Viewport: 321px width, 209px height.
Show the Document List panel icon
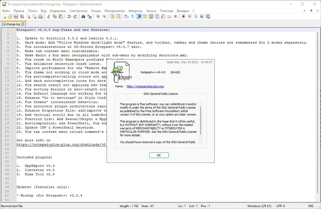click(x=157, y=16)
